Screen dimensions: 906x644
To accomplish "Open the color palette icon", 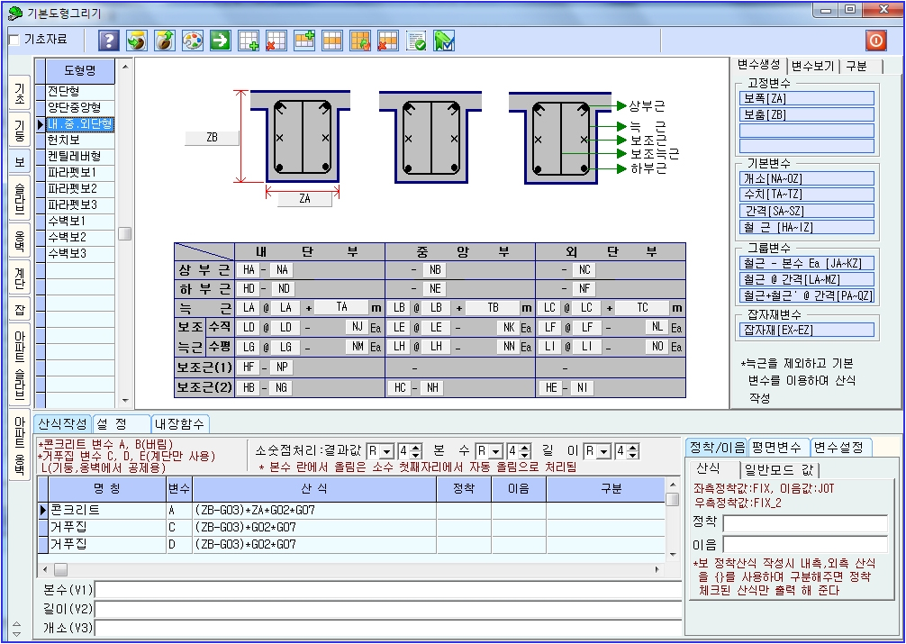I will click(193, 41).
